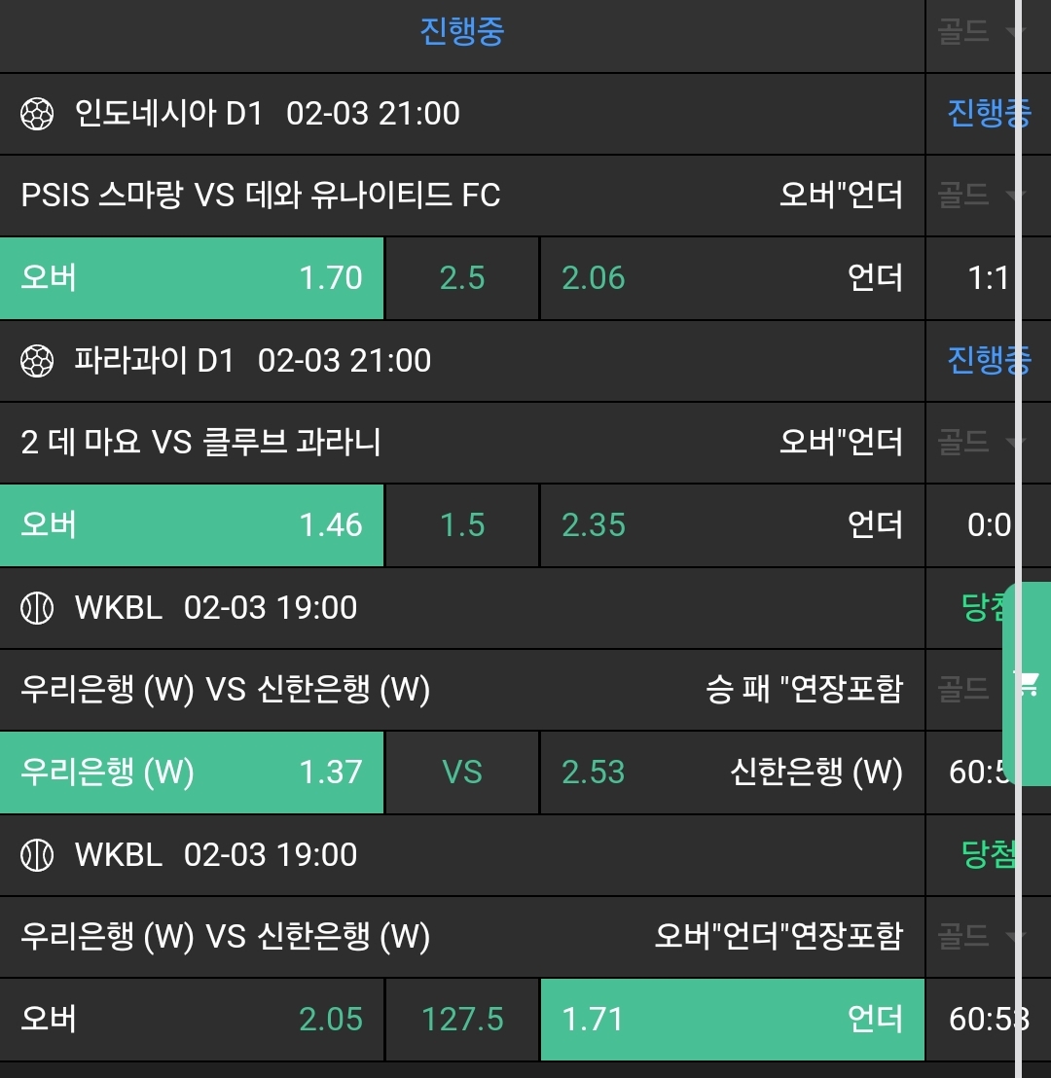Select the 오버 2.05 odds for 127.5 line
The image size is (1051, 1078).
192,1020
